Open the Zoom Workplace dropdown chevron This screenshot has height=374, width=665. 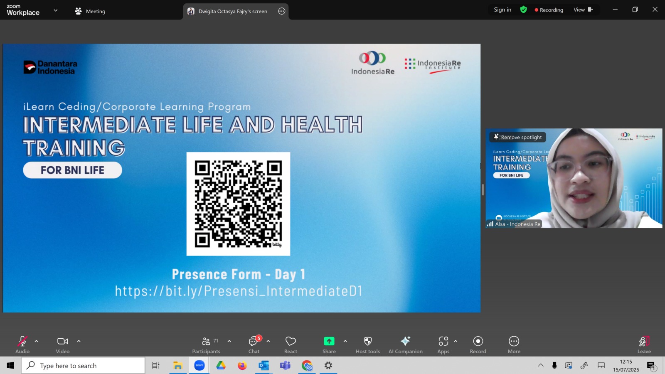tap(55, 10)
